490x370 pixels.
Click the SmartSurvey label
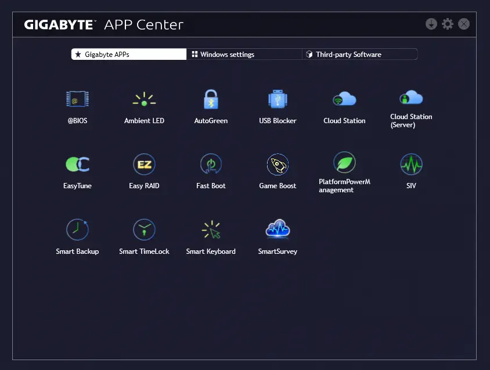point(278,252)
